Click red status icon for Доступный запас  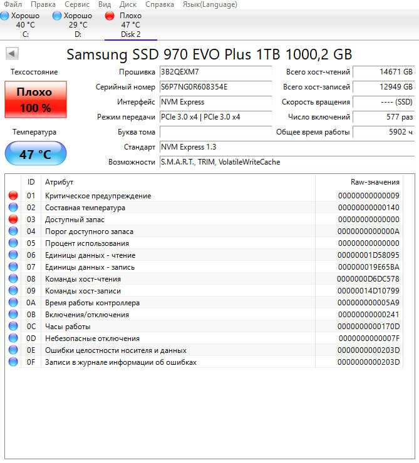13,219
